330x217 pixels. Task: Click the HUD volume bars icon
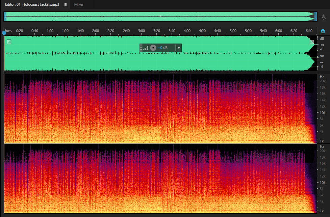[x=146, y=48]
